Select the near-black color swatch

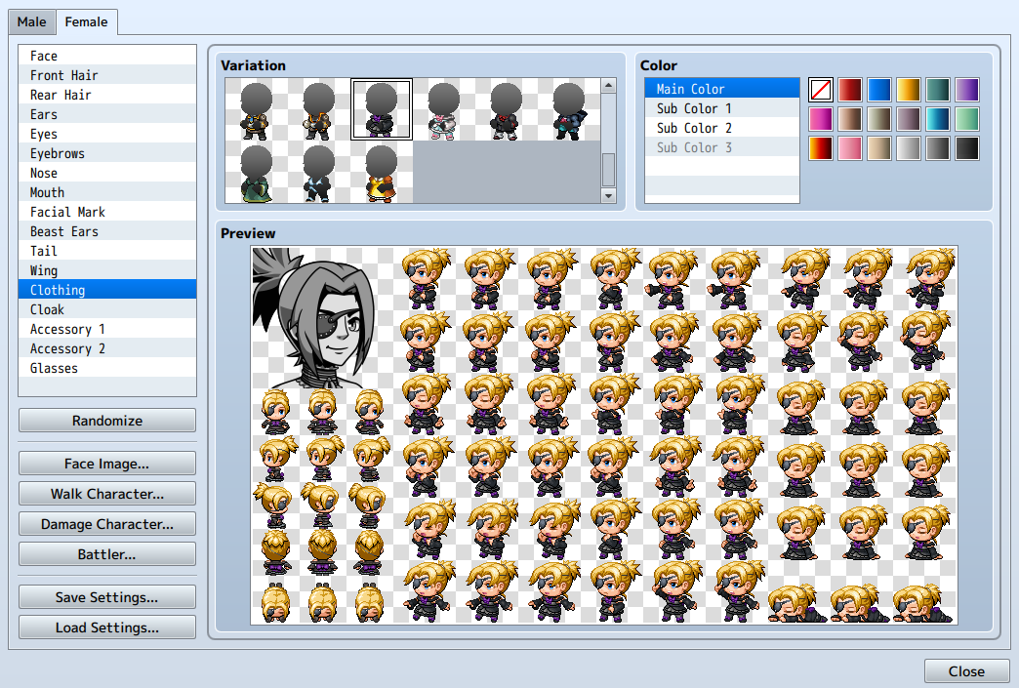tap(967, 148)
